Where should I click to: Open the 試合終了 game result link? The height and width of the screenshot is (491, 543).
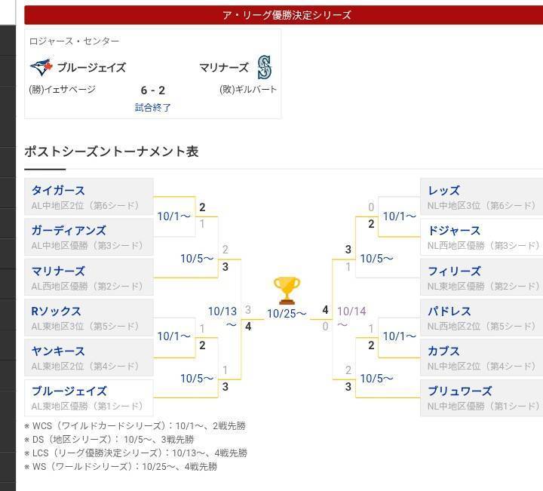tap(153, 107)
